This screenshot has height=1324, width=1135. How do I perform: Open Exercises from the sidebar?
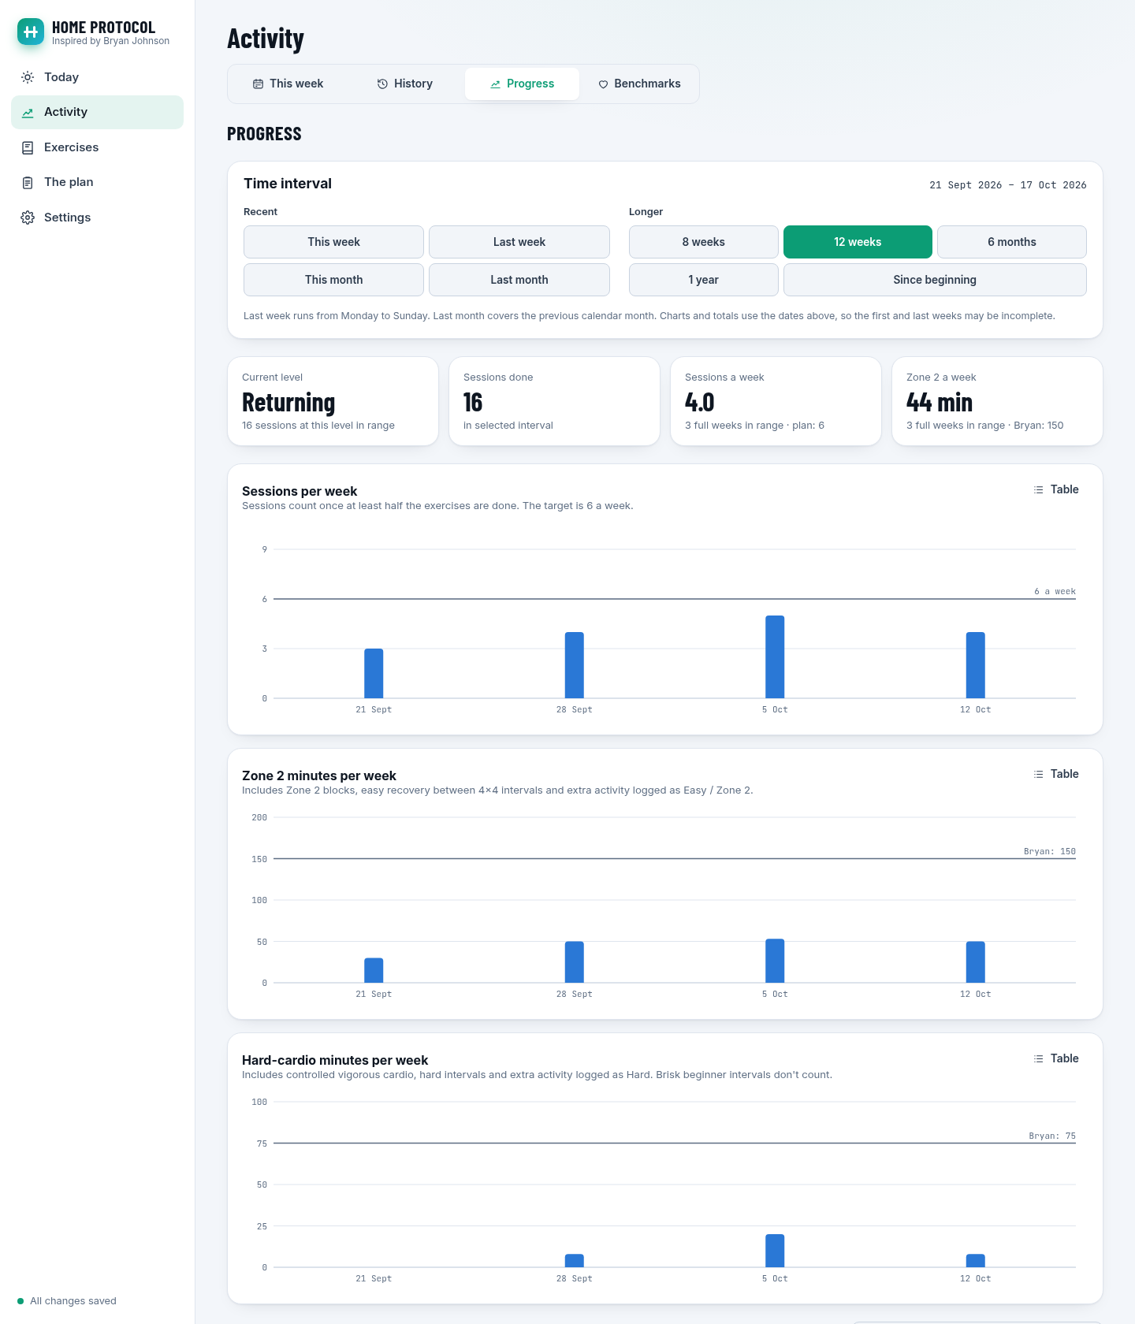97,147
